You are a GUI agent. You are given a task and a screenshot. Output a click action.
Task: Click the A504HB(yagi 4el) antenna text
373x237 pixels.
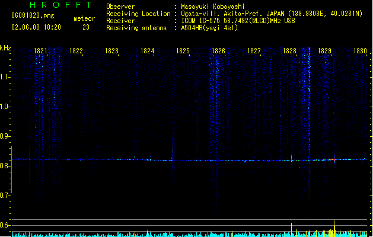tap(209, 28)
